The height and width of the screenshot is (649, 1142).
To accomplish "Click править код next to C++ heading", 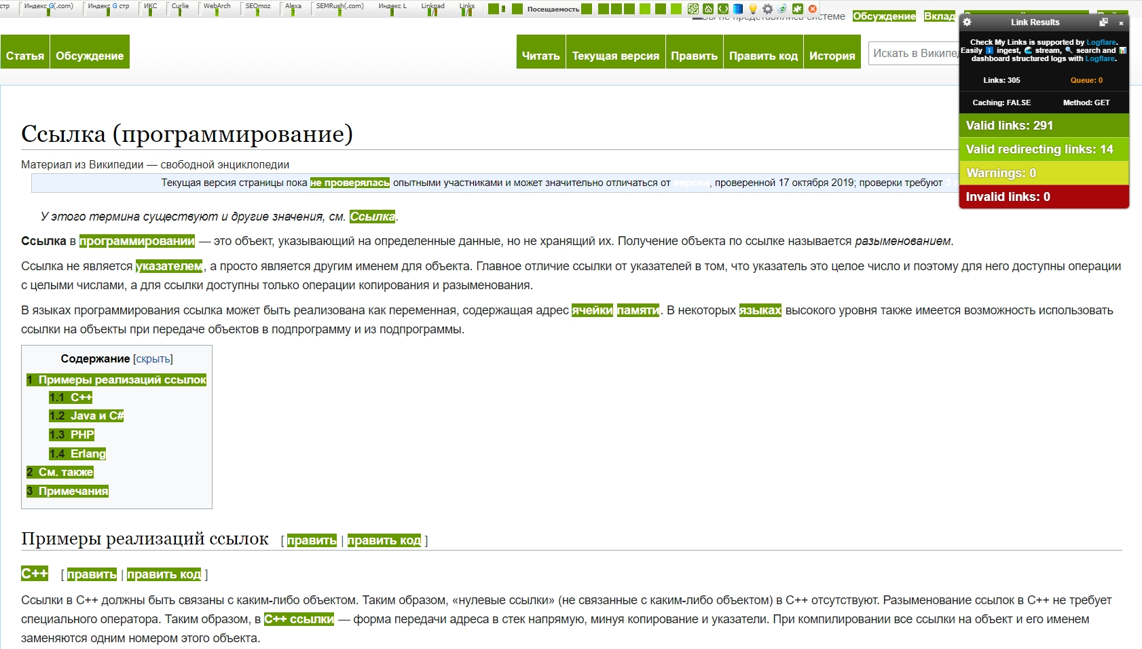I will [164, 574].
